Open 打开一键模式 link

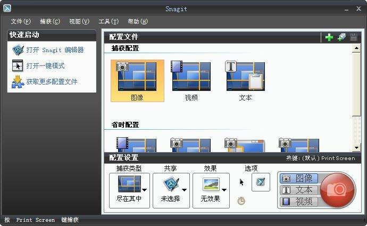tap(45, 66)
